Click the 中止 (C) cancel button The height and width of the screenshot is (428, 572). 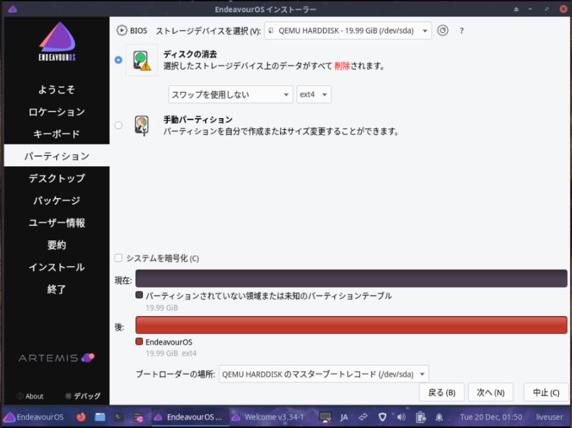[x=546, y=392]
